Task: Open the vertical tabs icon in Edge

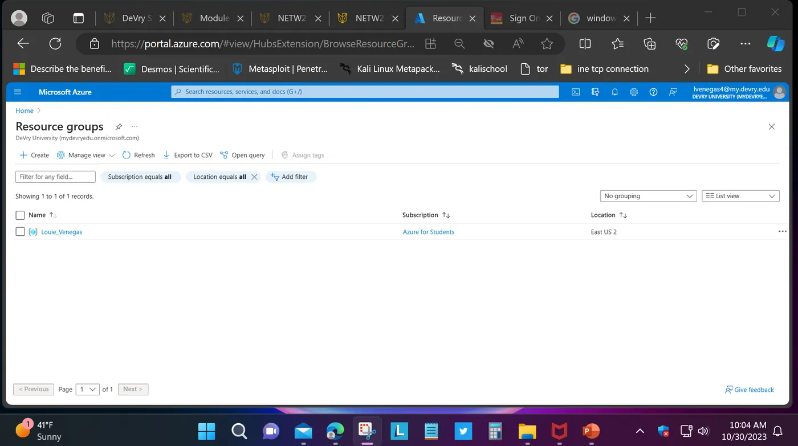Action: coord(78,18)
